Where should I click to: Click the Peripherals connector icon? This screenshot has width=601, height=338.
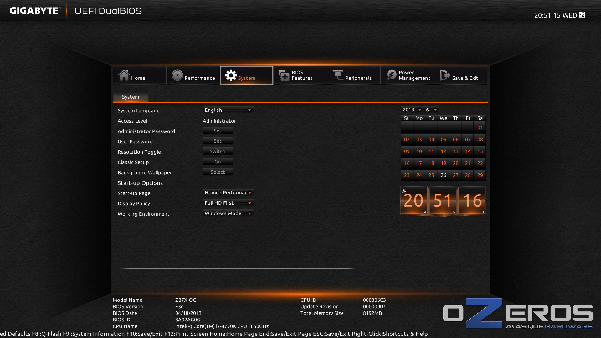338,75
